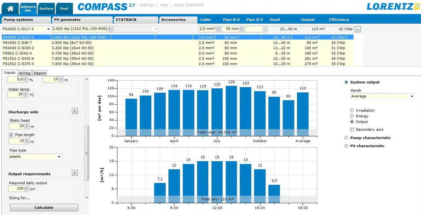Image resolution: width=421 pixels, height=215 pixels.
Task: Select the Irradiation radio button
Action: coord(352,110)
